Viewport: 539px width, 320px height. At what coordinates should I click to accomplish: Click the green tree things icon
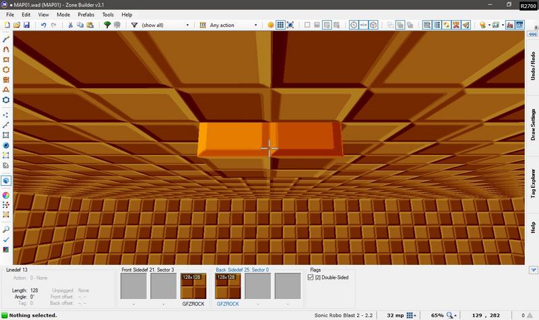107,25
